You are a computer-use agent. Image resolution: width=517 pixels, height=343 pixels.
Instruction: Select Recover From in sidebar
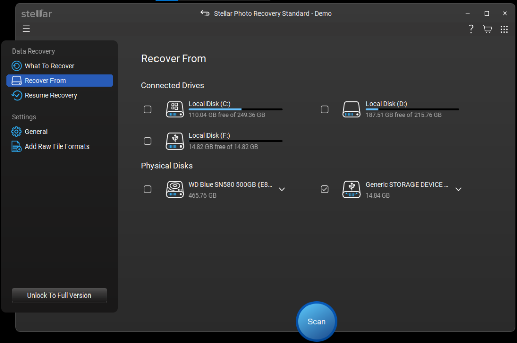pos(60,81)
